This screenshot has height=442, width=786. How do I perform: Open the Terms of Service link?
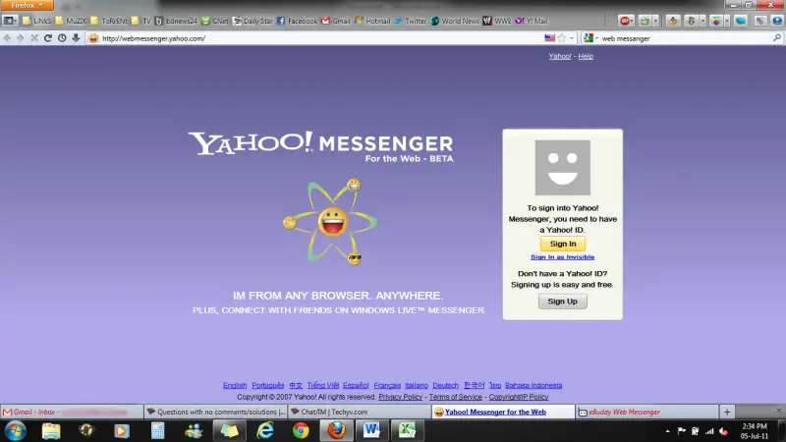[455, 397]
